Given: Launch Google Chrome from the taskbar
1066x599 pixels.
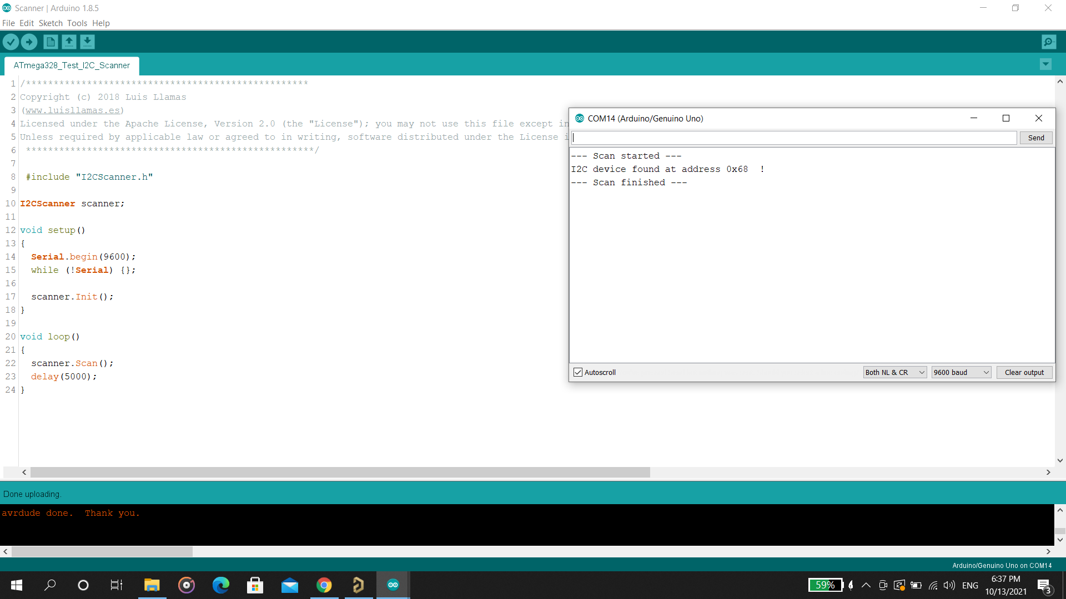Looking at the screenshot, I should click(x=324, y=585).
